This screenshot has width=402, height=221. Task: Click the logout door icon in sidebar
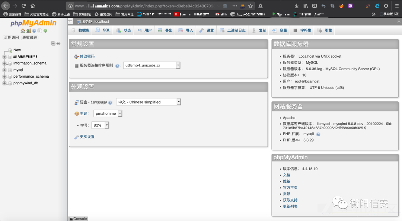(28, 31)
